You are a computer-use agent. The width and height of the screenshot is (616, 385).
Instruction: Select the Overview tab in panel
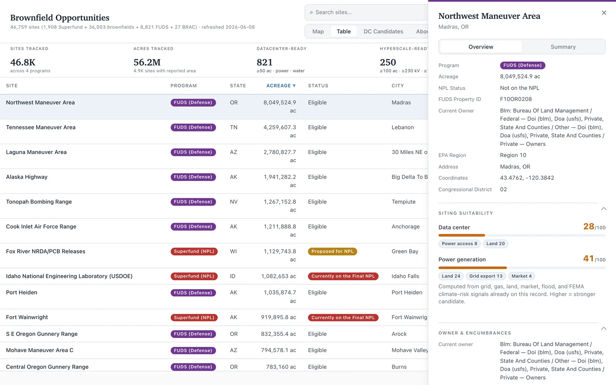480,47
